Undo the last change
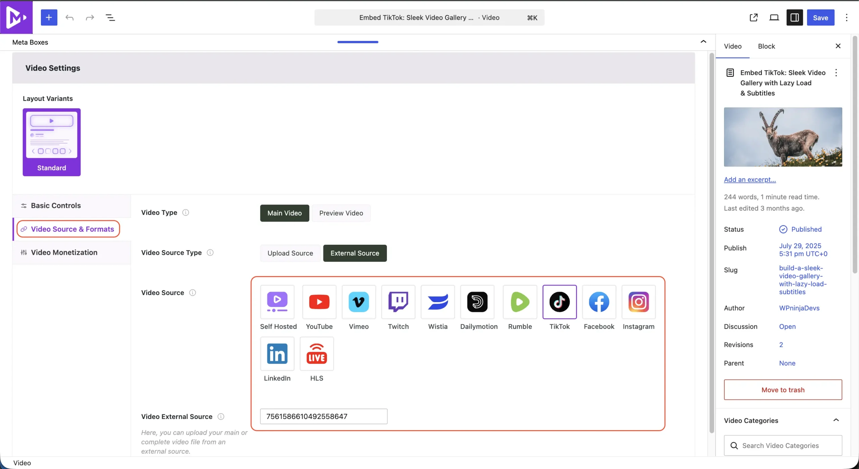Screen dimensions: 859x469 click(x=69, y=17)
